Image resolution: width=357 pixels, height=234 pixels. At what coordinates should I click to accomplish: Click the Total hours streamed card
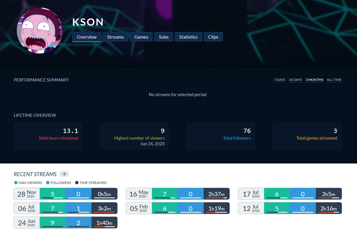click(48, 136)
